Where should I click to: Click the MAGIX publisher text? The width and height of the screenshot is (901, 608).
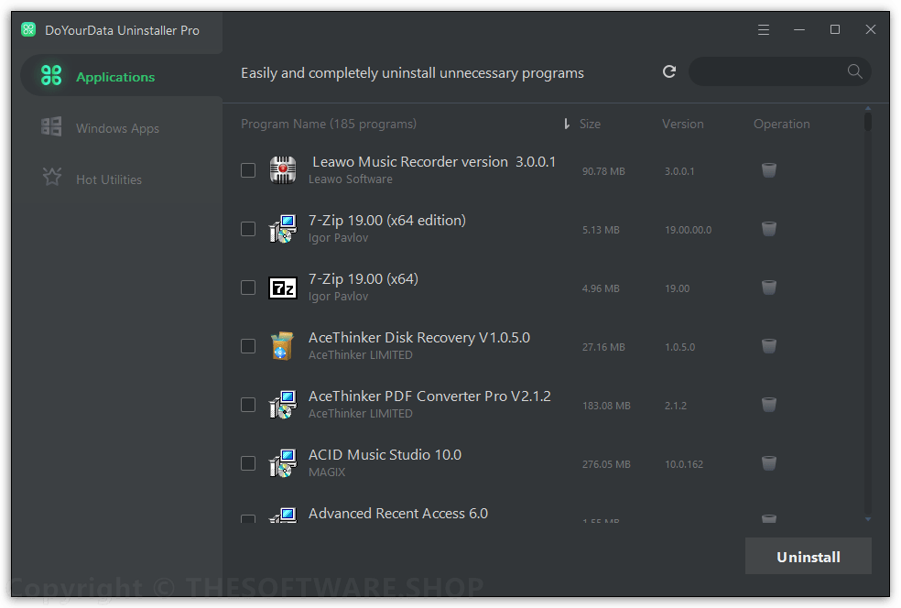[327, 472]
